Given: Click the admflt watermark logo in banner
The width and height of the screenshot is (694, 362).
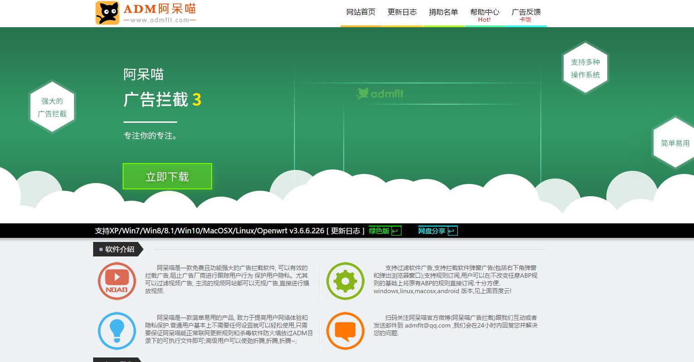Looking at the screenshot, I should pyautogui.click(x=380, y=94).
